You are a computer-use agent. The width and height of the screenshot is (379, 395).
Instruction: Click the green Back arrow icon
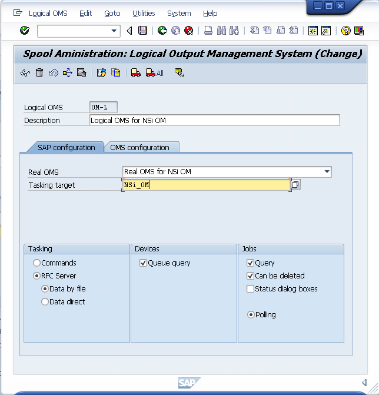162,31
